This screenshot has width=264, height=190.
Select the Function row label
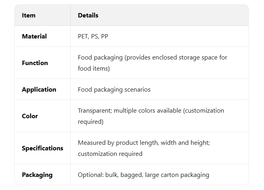click(x=35, y=63)
